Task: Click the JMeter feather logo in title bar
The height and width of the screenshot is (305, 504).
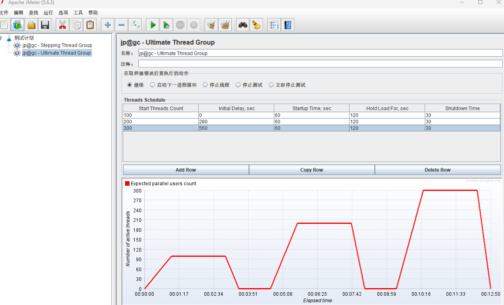Action: click(x=2, y=2)
